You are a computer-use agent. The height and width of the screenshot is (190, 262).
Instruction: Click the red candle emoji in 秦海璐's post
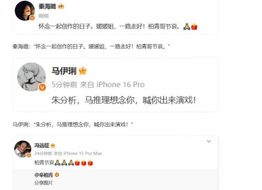(194, 27)
